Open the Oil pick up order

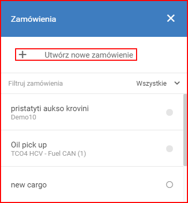(x=92, y=148)
